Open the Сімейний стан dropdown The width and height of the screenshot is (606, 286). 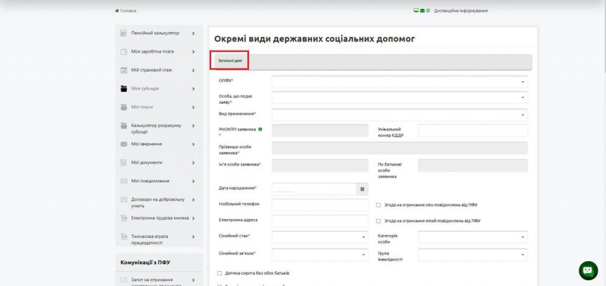coord(320,237)
